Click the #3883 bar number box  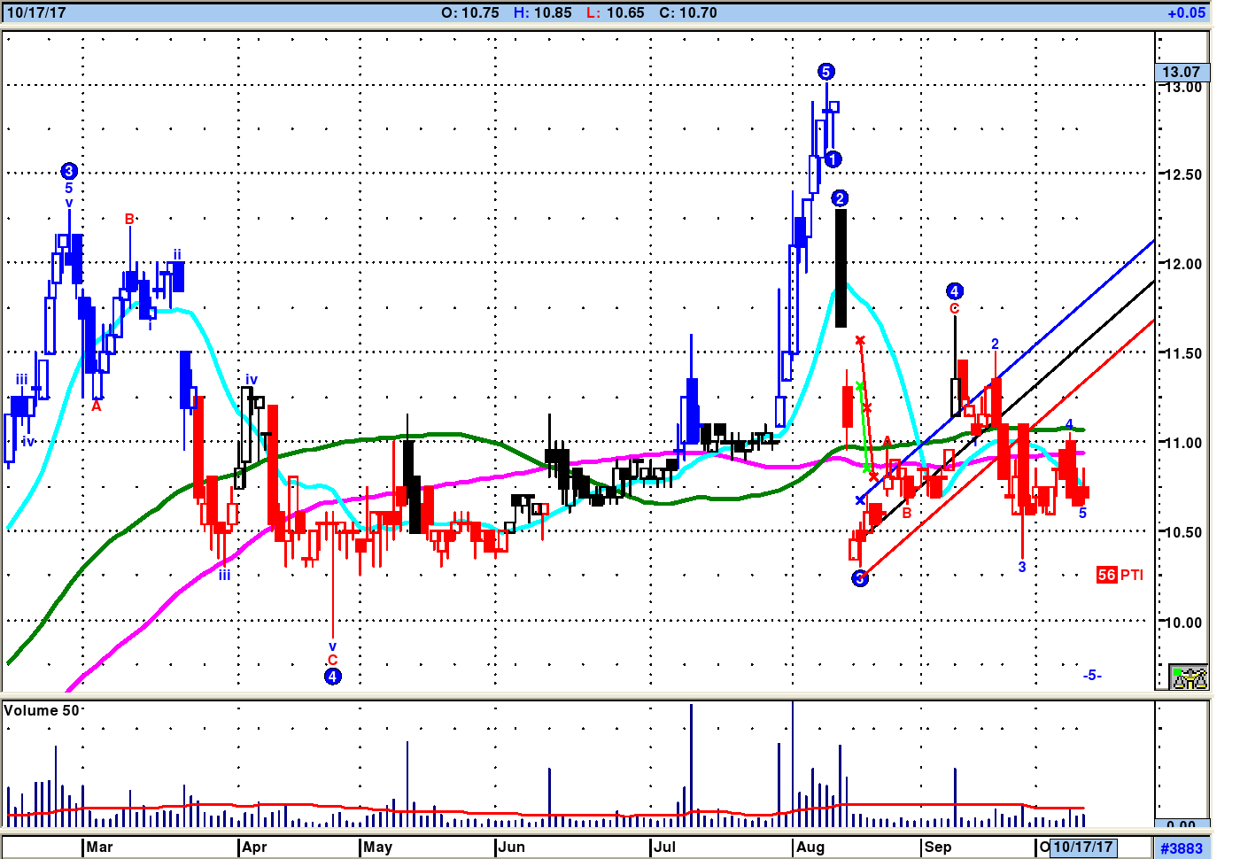click(x=1181, y=847)
